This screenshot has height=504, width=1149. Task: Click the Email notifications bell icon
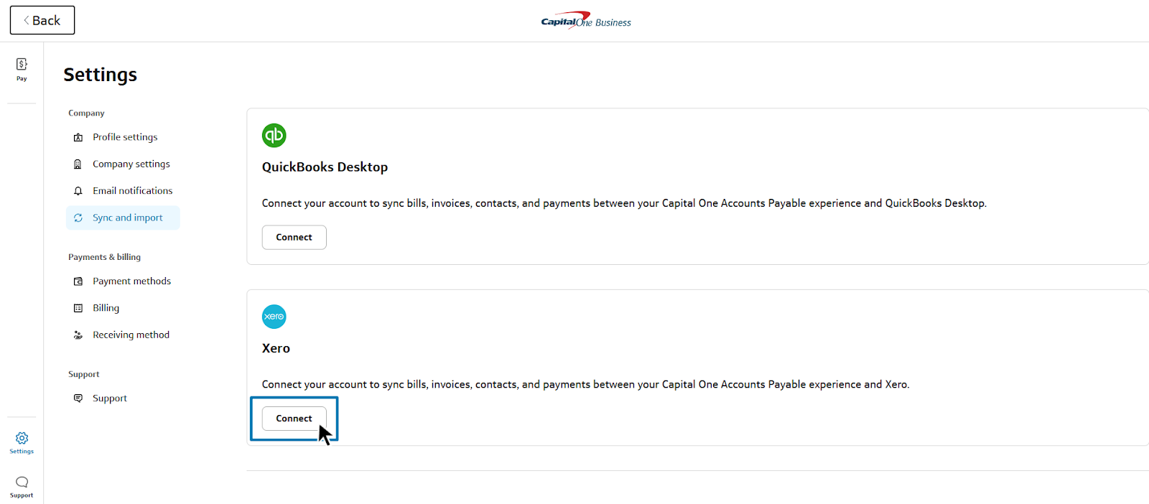point(78,191)
